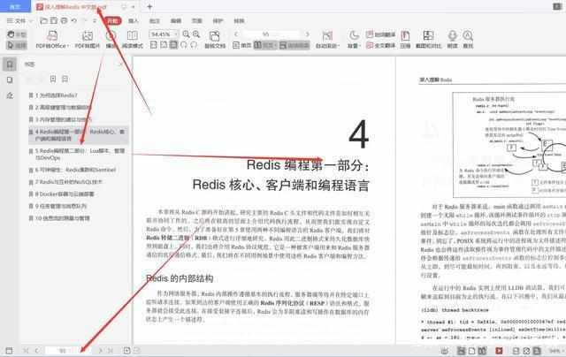The image size is (566, 357).
Task: Go to next page arrow in toolbar
Action: tap(307, 34)
